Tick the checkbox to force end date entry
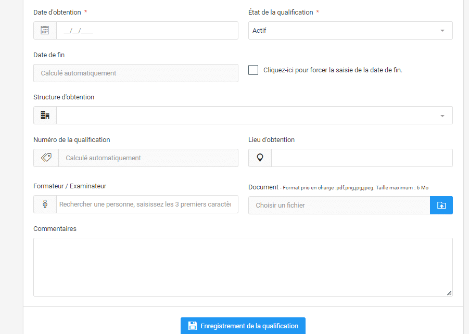Viewport: 469px width, 334px height. tap(253, 70)
